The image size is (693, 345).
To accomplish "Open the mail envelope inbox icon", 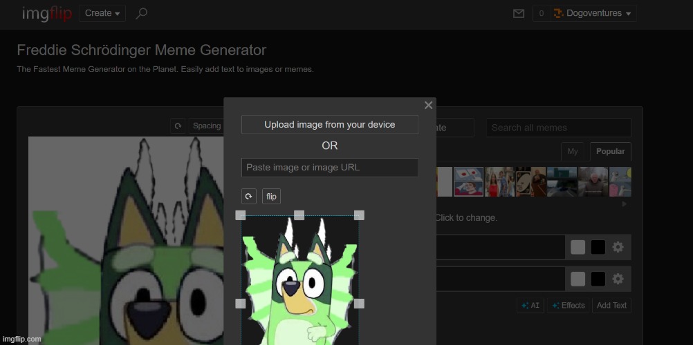I will click(x=519, y=14).
